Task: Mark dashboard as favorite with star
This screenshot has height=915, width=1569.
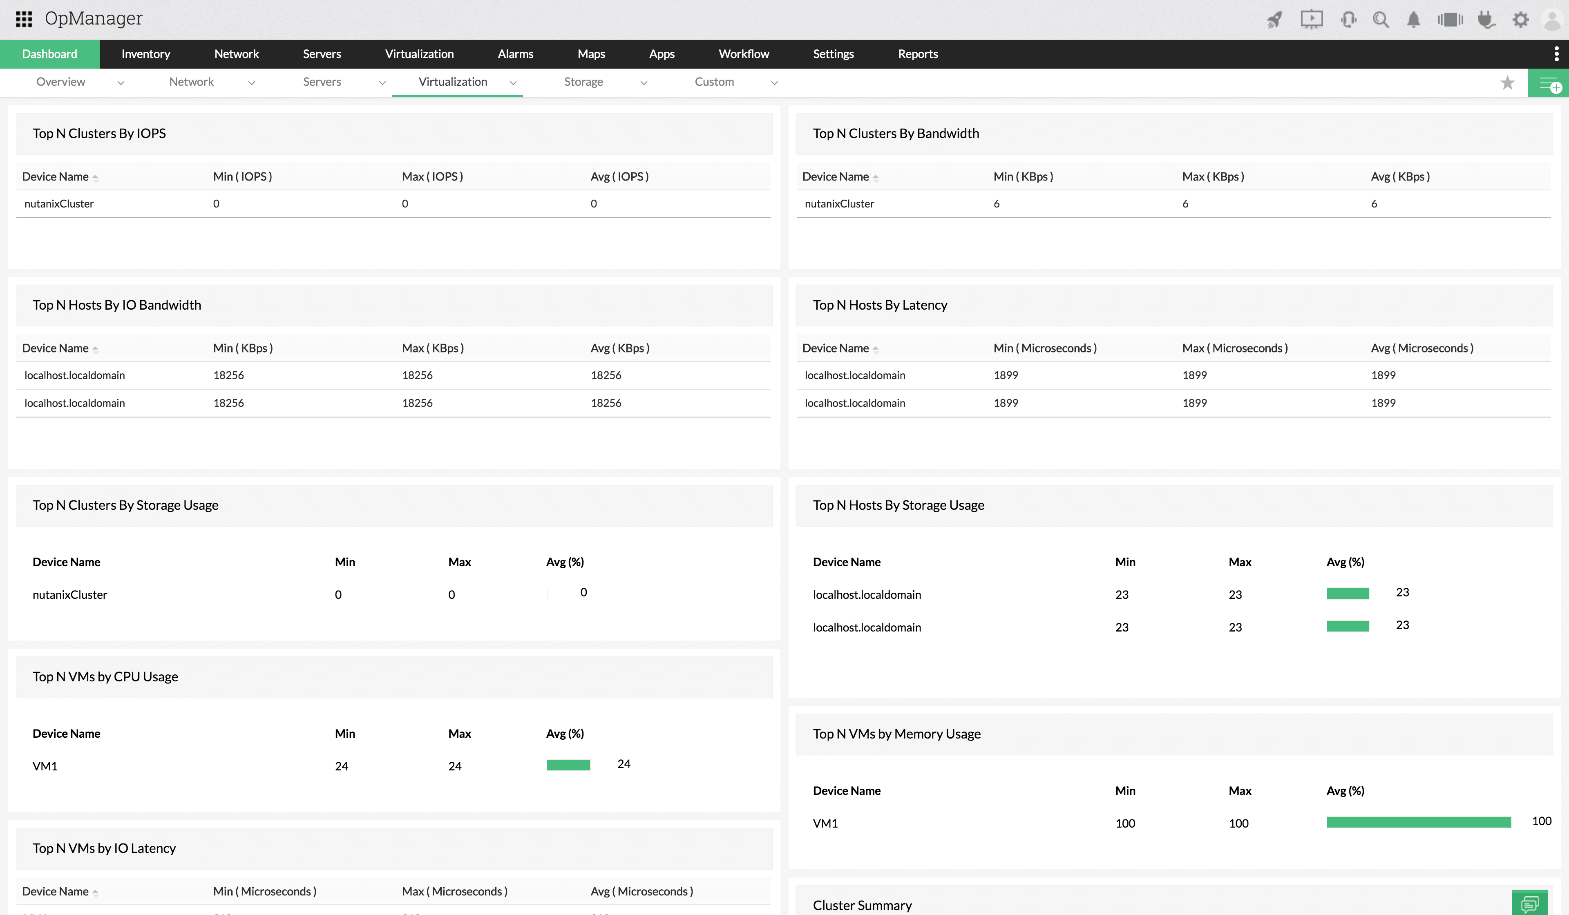Action: coord(1507,83)
